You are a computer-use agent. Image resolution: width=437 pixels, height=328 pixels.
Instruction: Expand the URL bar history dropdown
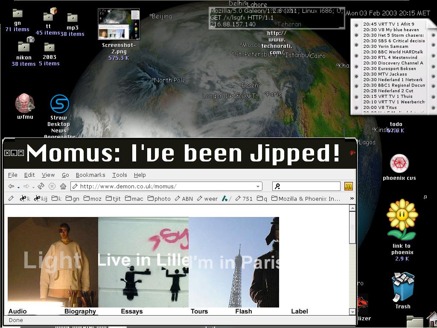tap(258, 186)
